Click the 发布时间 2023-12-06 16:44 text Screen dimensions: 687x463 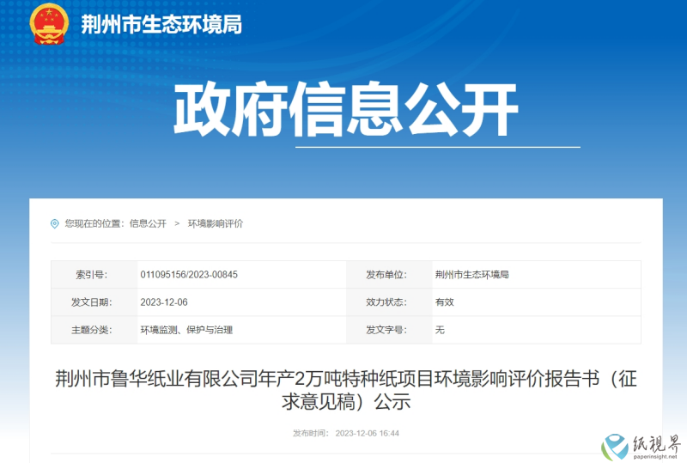(x=346, y=433)
